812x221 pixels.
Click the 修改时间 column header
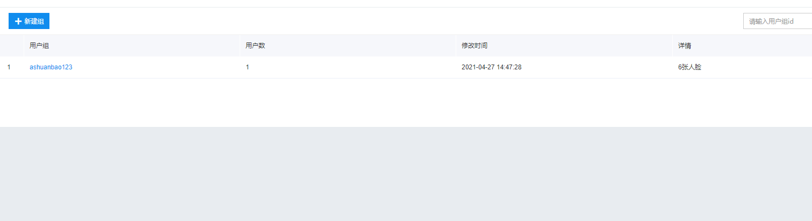(475, 46)
